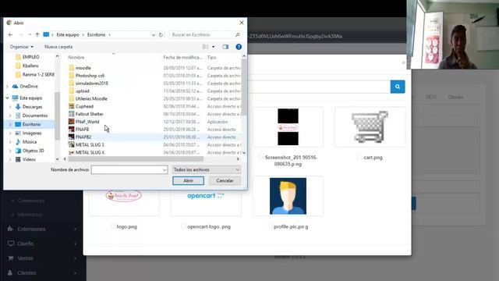The height and width of the screenshot is (281, 499).
Task: Open Música in navigation pane
Action: tap(30, 142)
